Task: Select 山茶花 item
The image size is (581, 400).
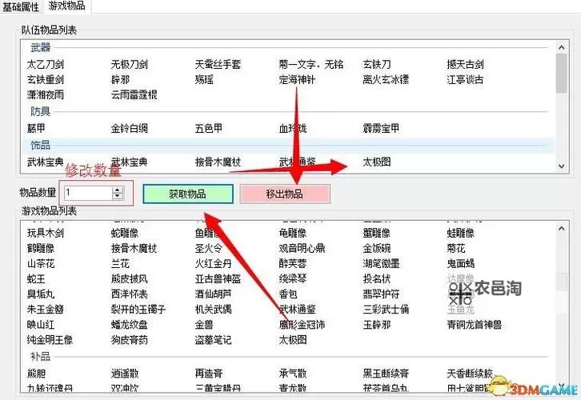Action: (x=41, y=264)
